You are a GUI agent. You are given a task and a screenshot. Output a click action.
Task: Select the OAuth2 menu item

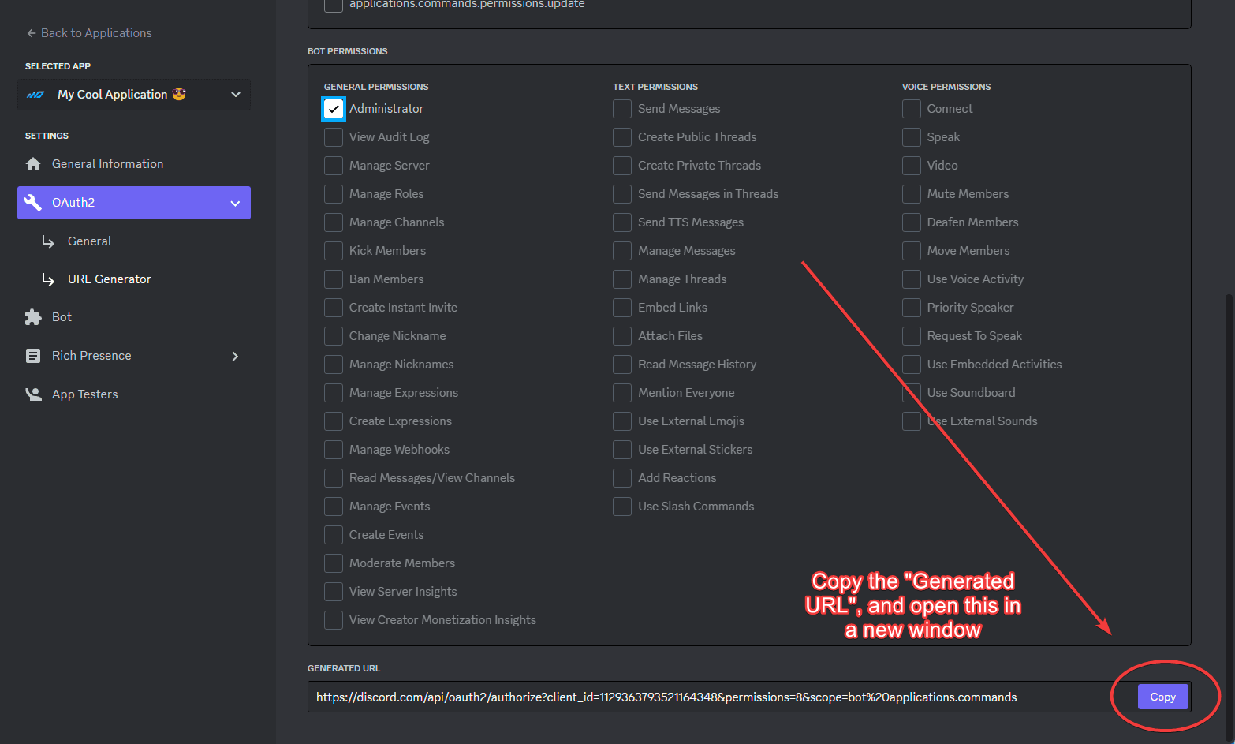point(134,203)
